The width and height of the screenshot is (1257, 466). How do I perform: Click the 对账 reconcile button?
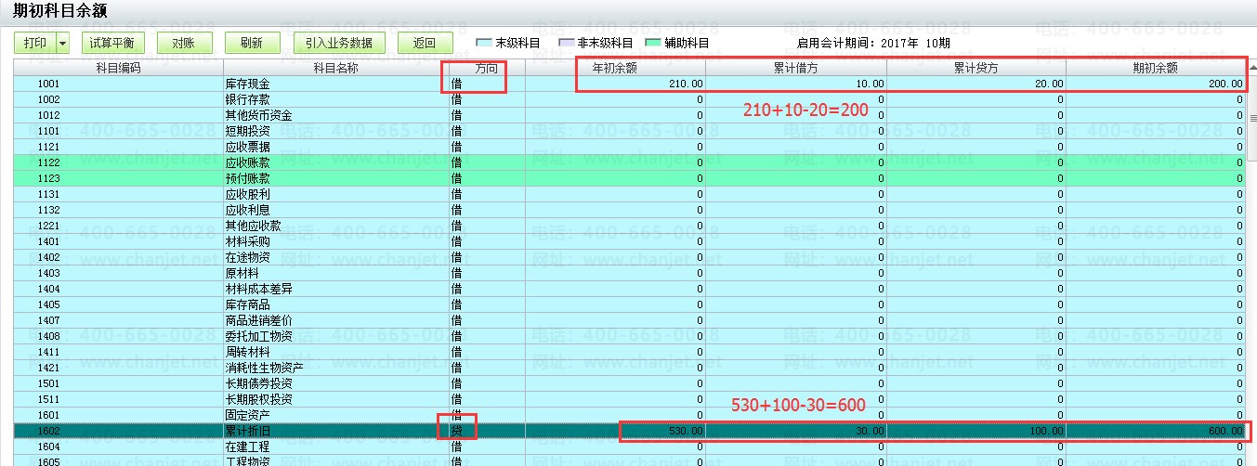[185, 43]
